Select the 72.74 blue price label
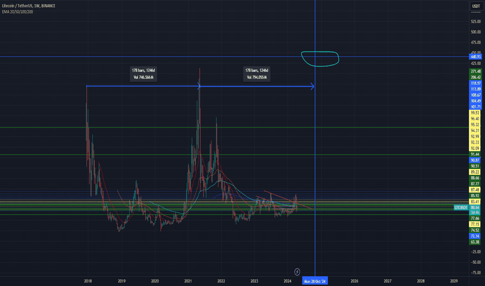 coord(475,236)
